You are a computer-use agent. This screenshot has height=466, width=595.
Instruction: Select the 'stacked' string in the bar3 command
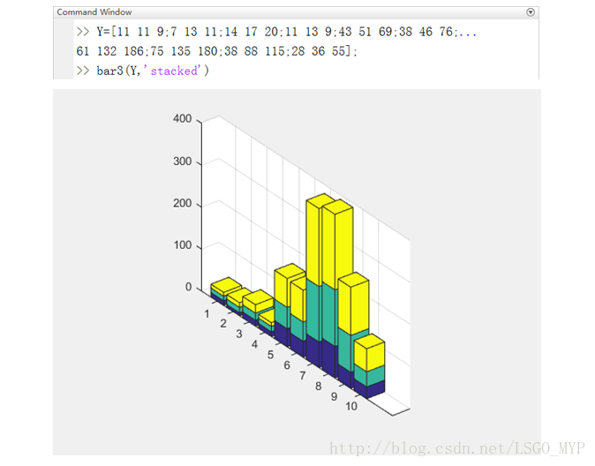(x=175, y=71)
